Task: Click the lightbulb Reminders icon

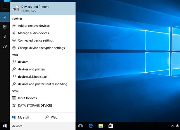Action: click(x=5, y=37)
